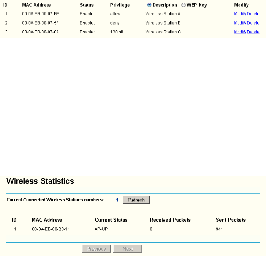Delete the Wireless Station B entry

tap(253, 23)
